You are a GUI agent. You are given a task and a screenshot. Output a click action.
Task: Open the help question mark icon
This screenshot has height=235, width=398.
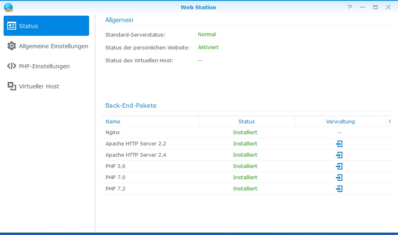pos(350,7)
